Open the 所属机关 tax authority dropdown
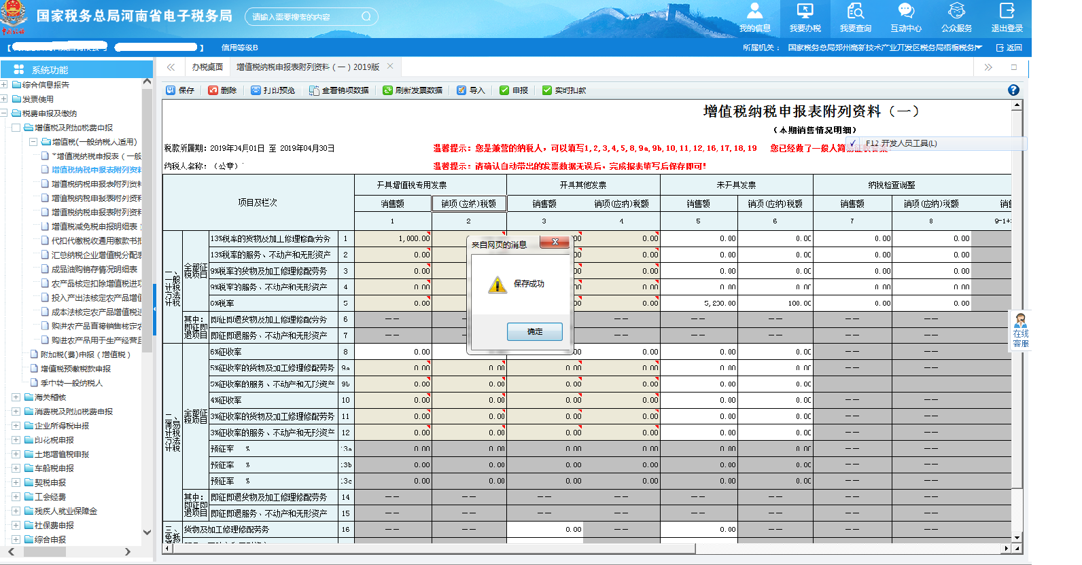 point(979,48)
